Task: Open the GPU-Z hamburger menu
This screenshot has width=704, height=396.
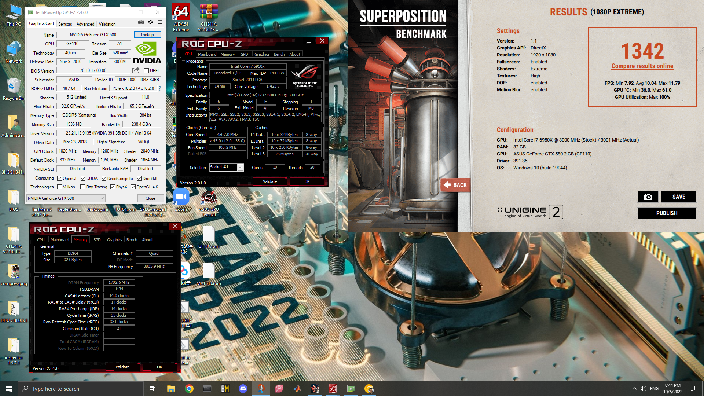Action: (160, 22)
